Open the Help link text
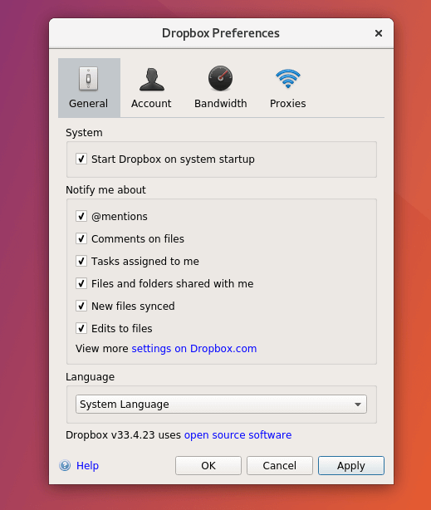The image size is (431, 510). (x=87, y=466)
